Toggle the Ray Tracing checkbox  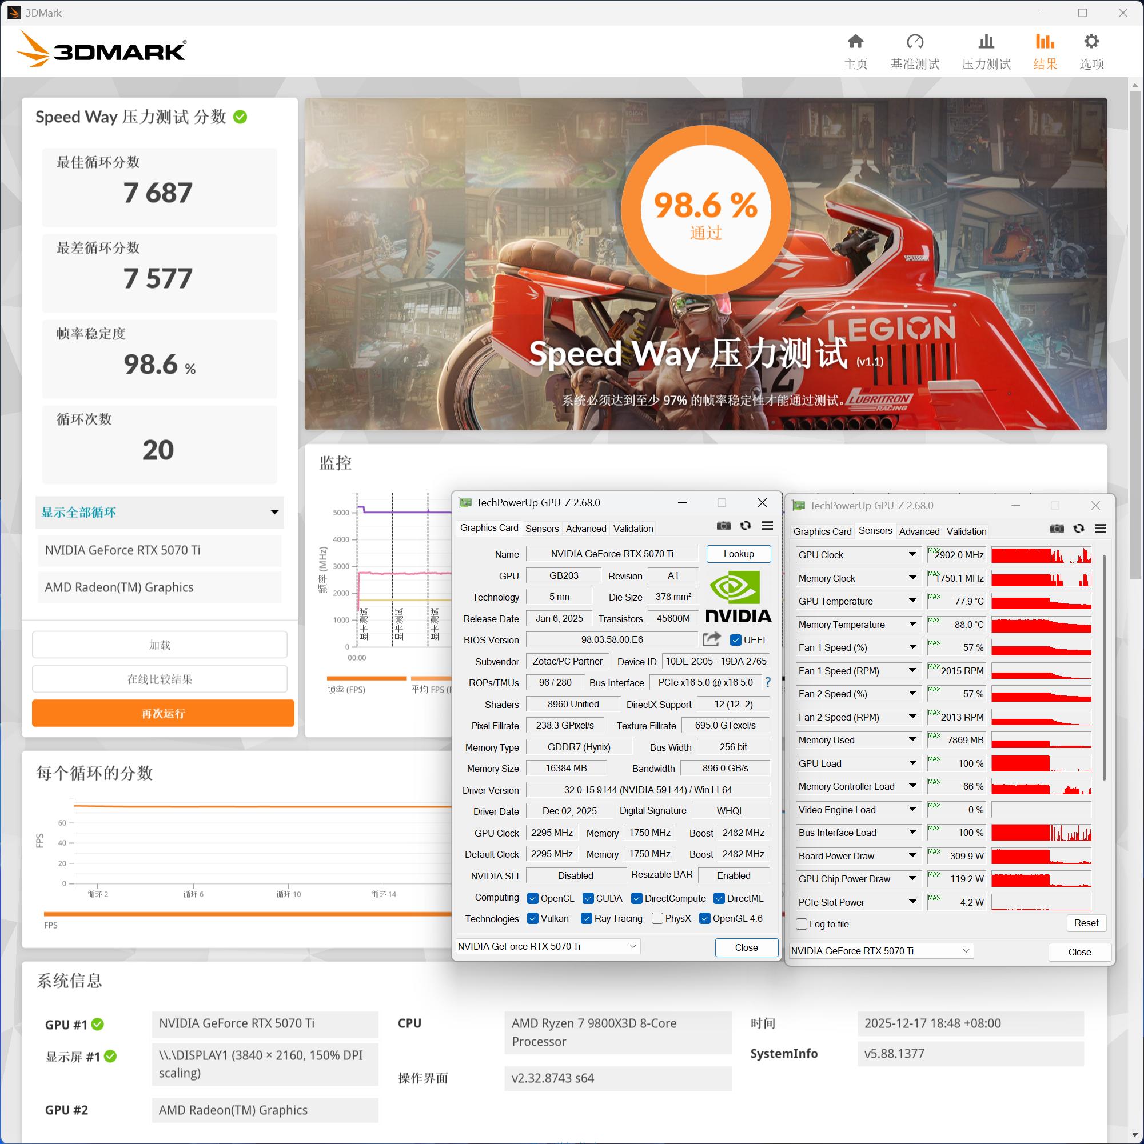pos(587,918)
